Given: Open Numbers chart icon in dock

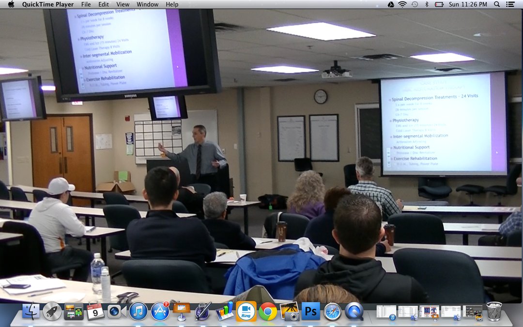Looking at the screenshot, I should click(225, 311).
